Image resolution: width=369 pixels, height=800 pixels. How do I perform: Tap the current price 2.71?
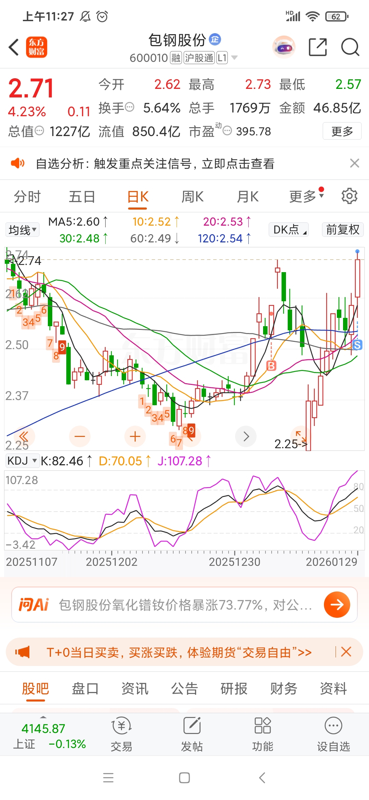coord(31,88)
